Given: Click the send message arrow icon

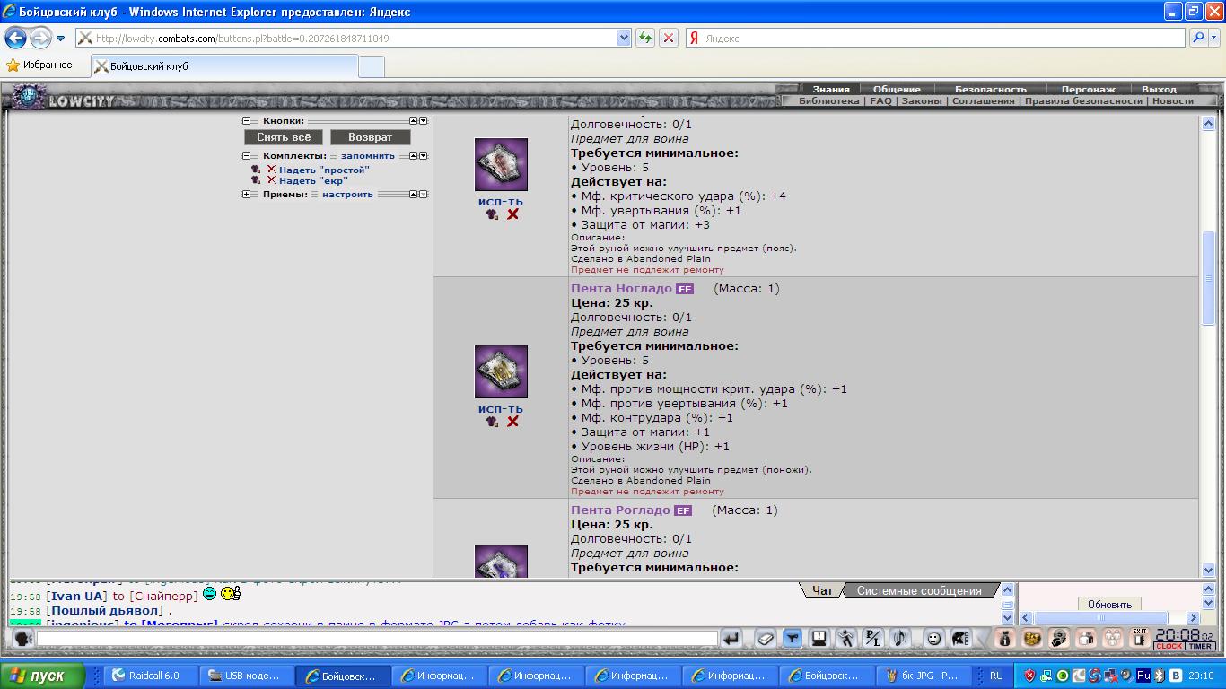Looking at the screenshot, I should point(732,639).
